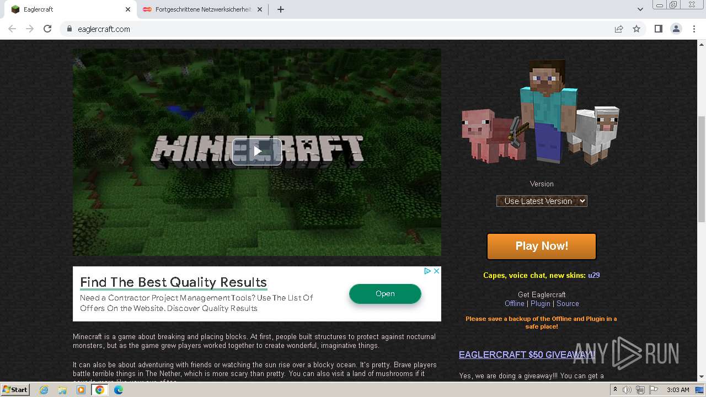
Task: Open the Source link
Action: [x=568, y=304]
